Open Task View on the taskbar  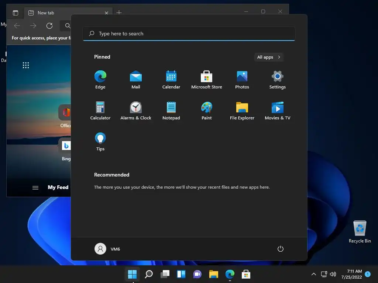(x=165, y=274)
